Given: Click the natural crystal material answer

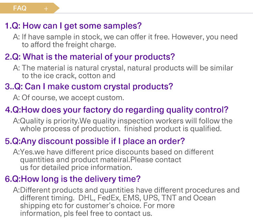Looking at the screenshot, I should pos(123,68).
